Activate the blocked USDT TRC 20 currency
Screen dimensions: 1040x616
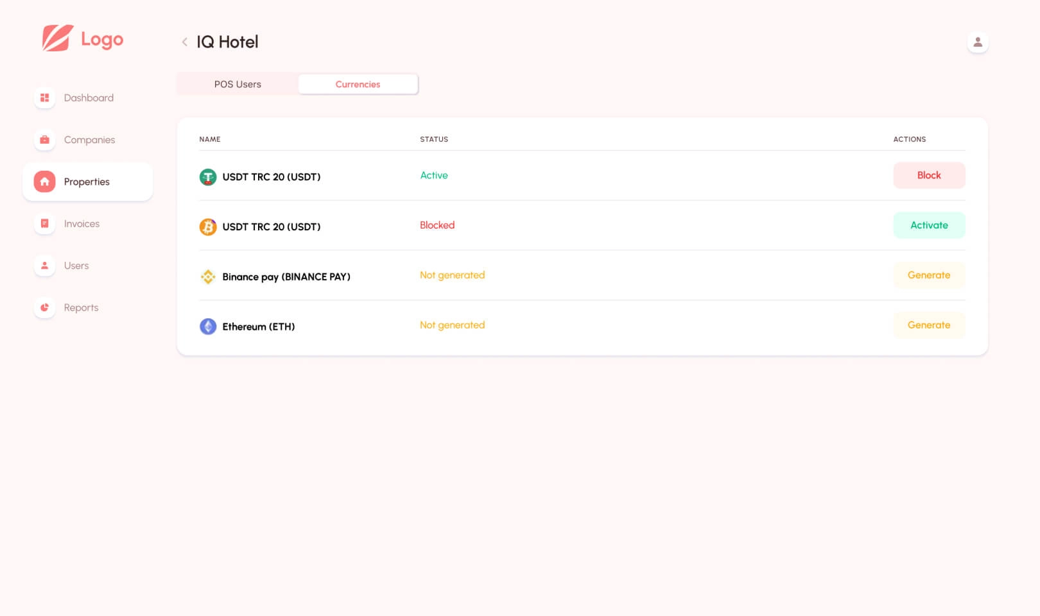coord(928,225)
